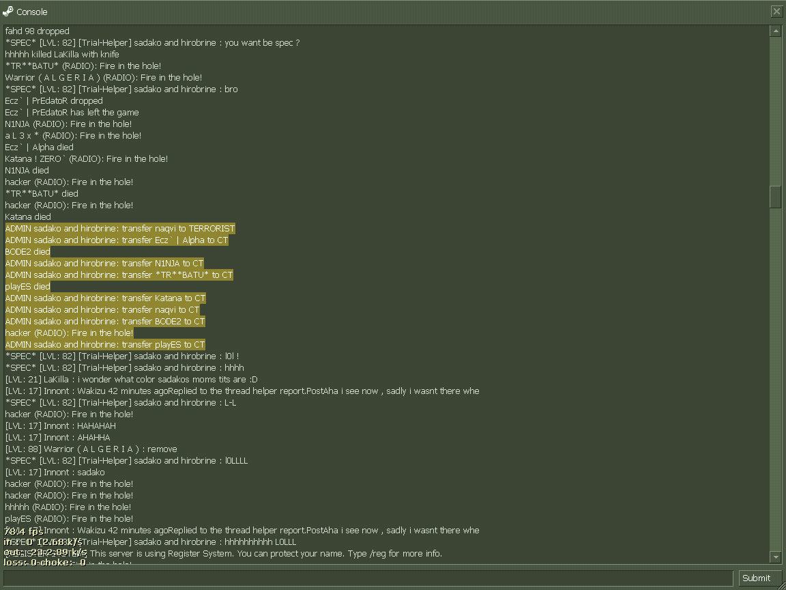Click the scrollbar track below the thumb
Image resolution: width=786 pixels, height=590 pixels.
[x=775, y=376]
